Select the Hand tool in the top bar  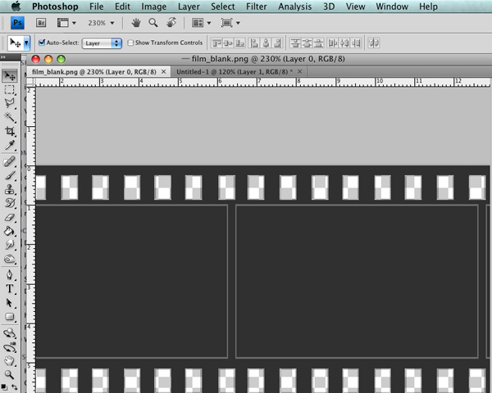pyautogui.click(x=135, y=23)
